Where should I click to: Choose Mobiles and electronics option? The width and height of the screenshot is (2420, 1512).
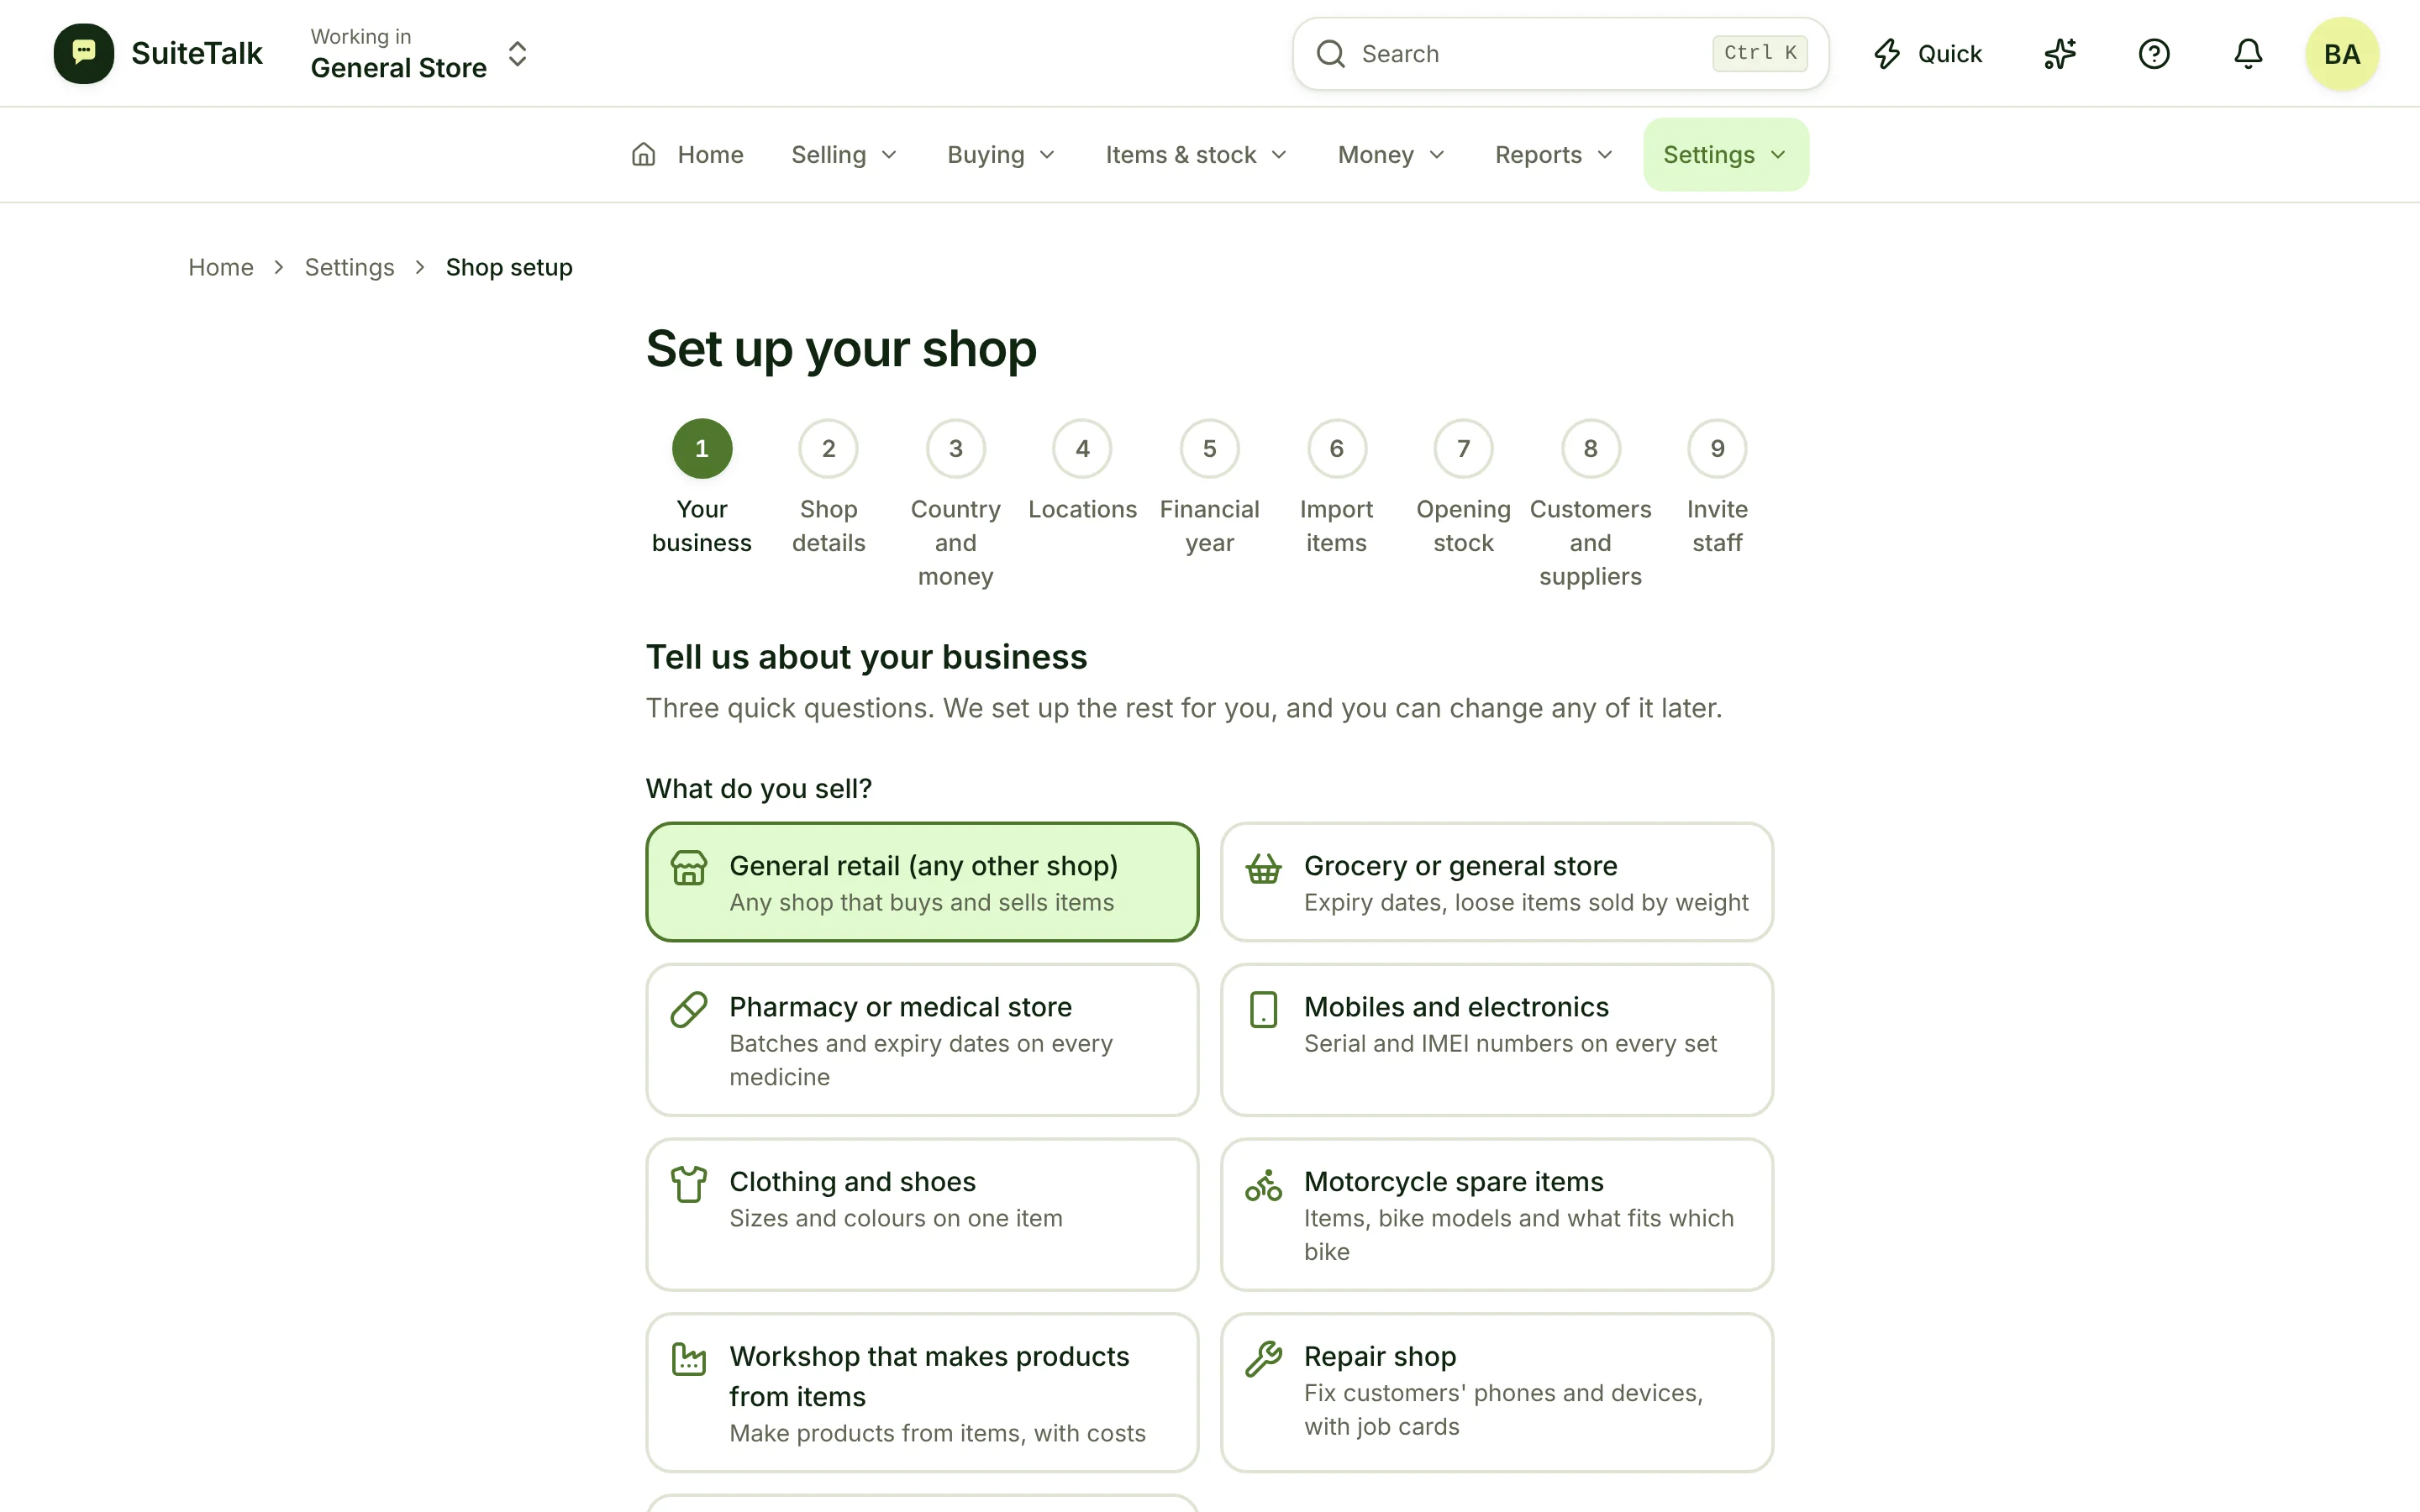point(1497,1040)
